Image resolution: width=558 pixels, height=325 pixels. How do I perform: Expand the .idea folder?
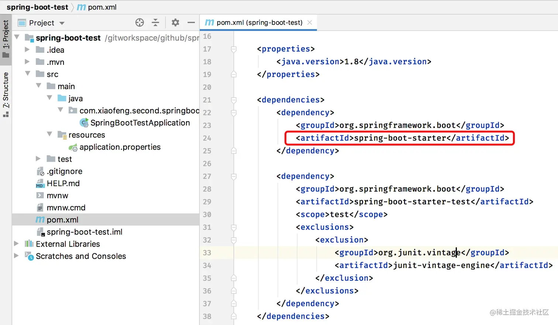pyautogui.click(x=27, y=49)
